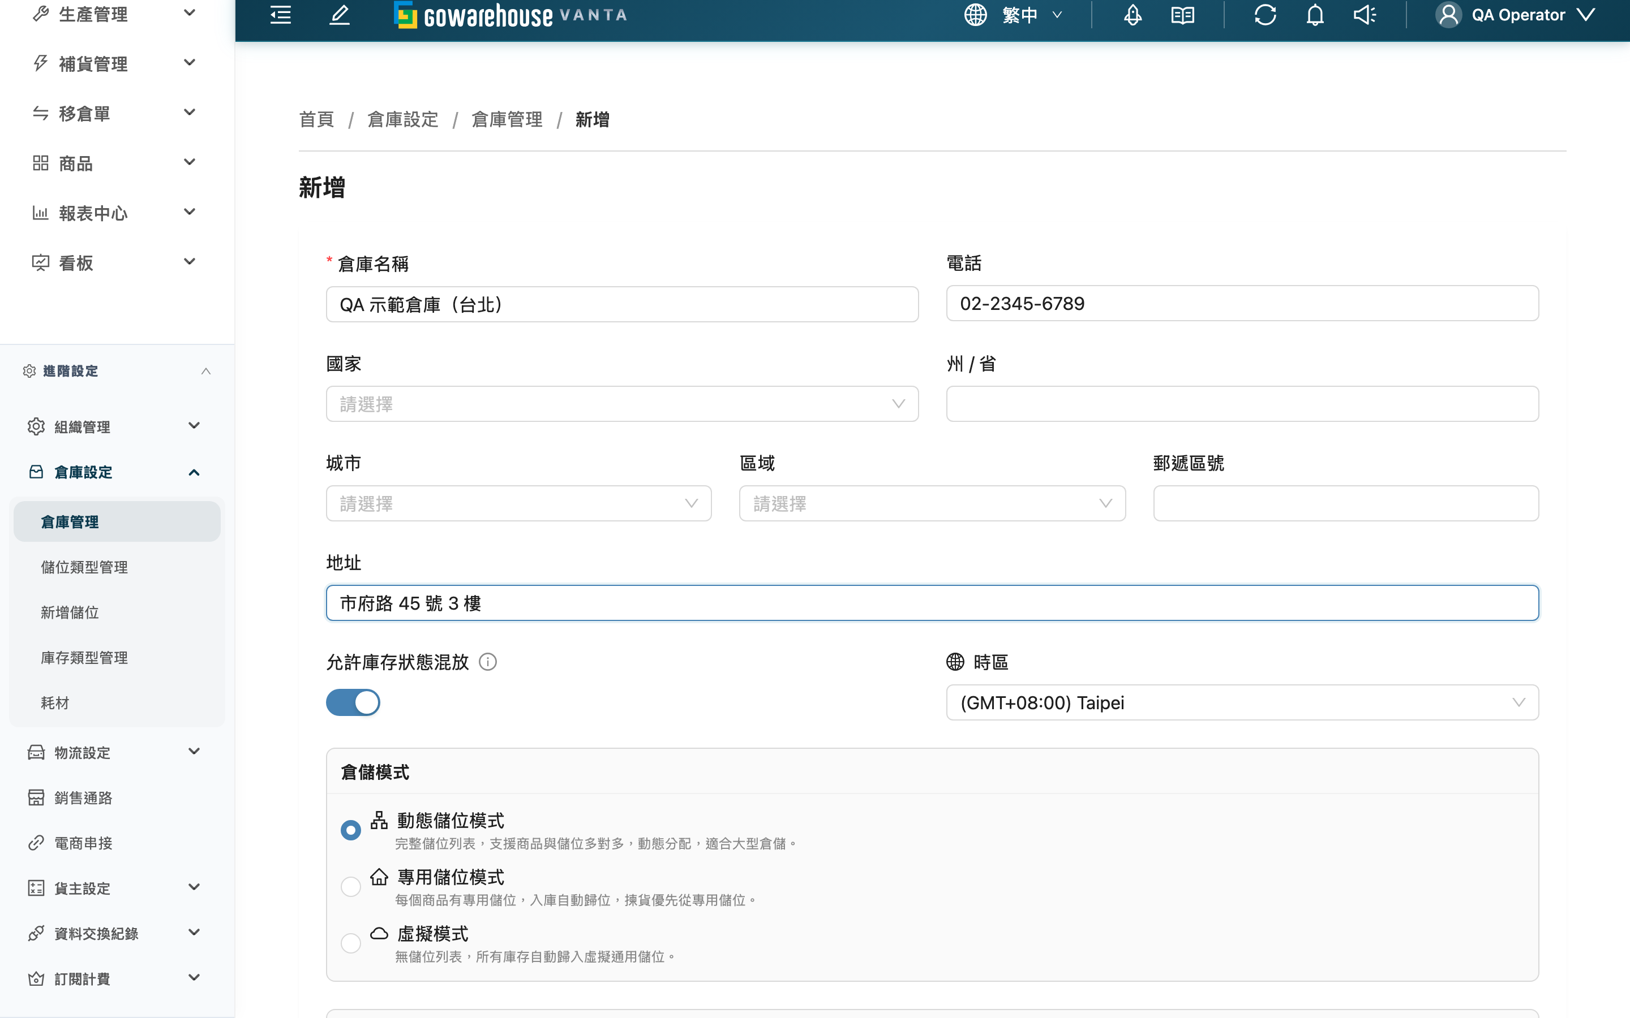Click the 物流設定 truck icon
Screen dimensions: 1630x1018
coord(36,752)
